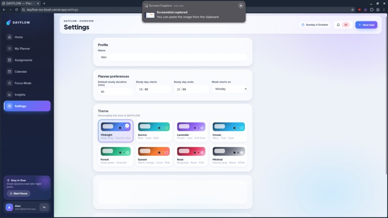Click the Default study duration field

[x=116, y=92]
